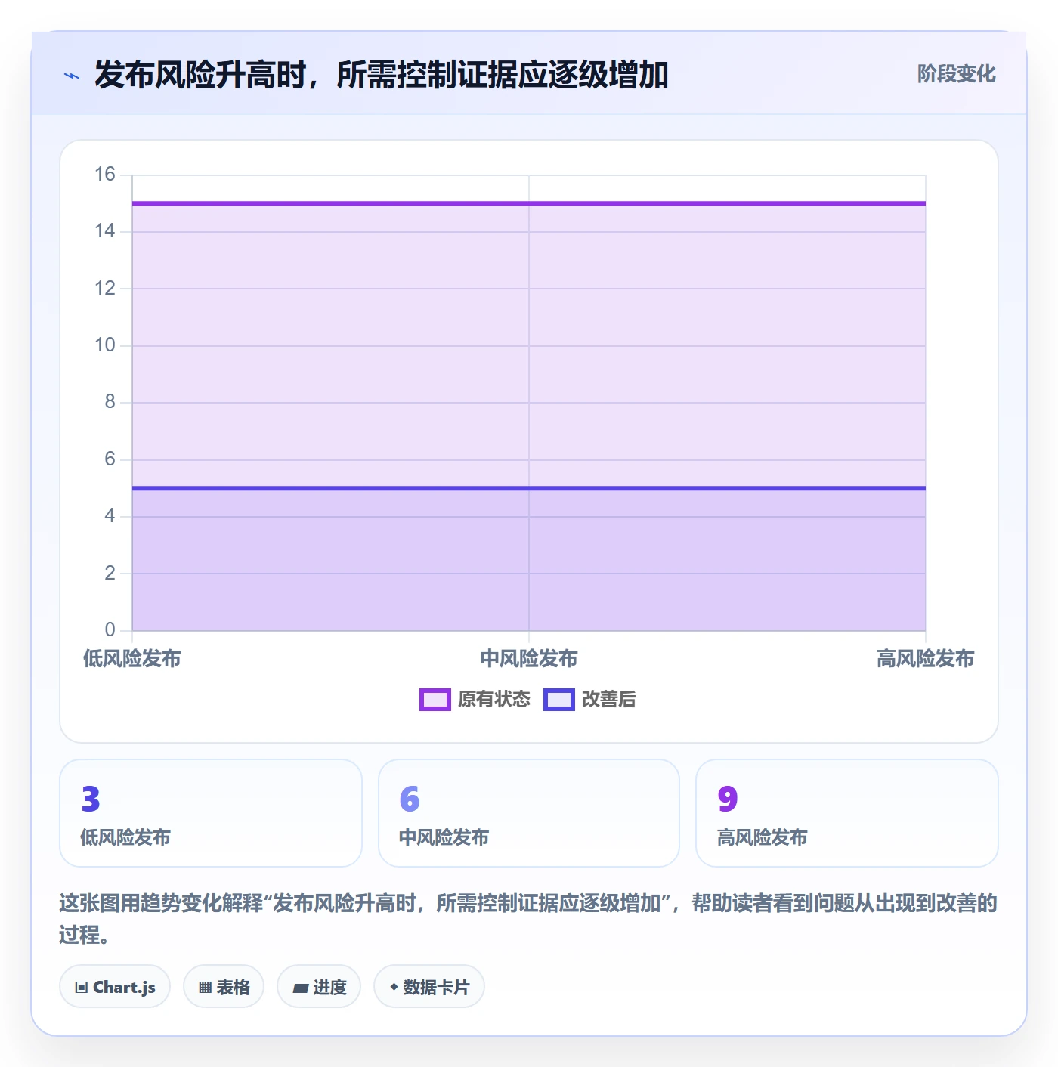Open the 高风险发布 stat card showing 9

tap(847, 813)
